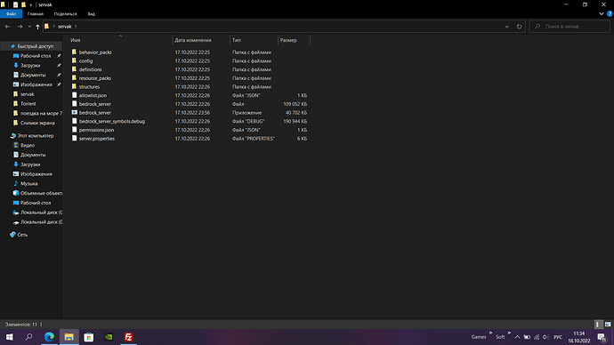Open Torrent folder in Quick access
Screen dimensions: 614x345
(x=28, y=104)
